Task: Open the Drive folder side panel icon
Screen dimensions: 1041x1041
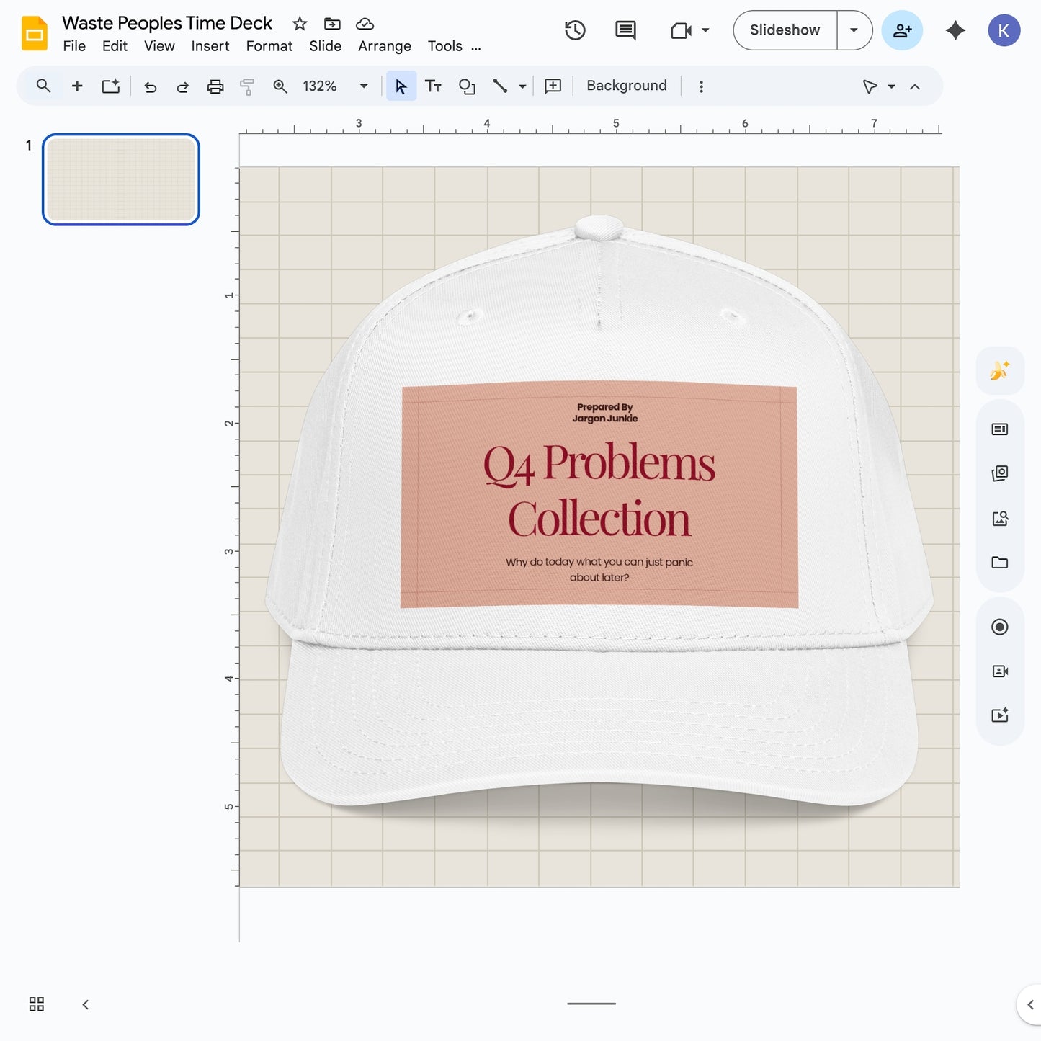Action: [1000, 563]
